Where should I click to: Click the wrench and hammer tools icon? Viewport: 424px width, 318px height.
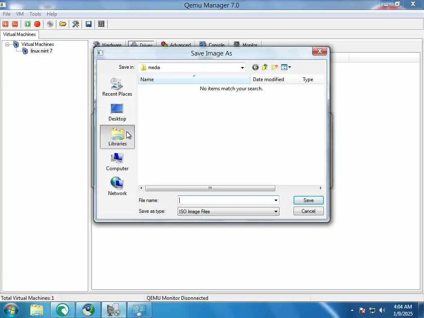click(76, 24)
